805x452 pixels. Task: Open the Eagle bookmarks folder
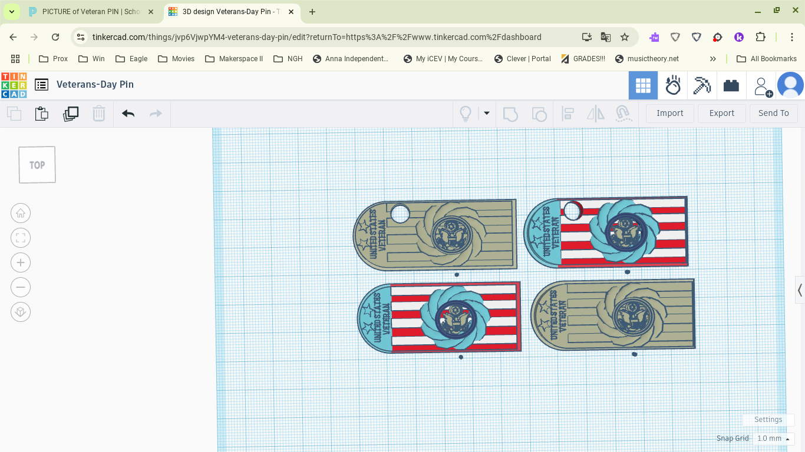pos(131,59)
